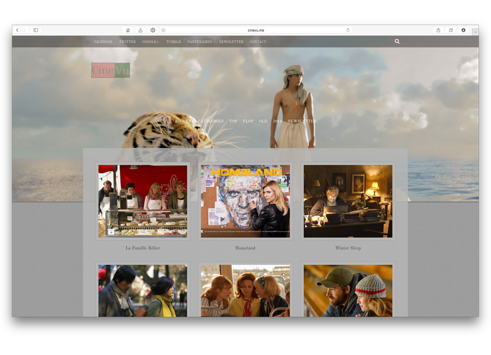Open Newsletter in the top gray bar

(231, 42)
